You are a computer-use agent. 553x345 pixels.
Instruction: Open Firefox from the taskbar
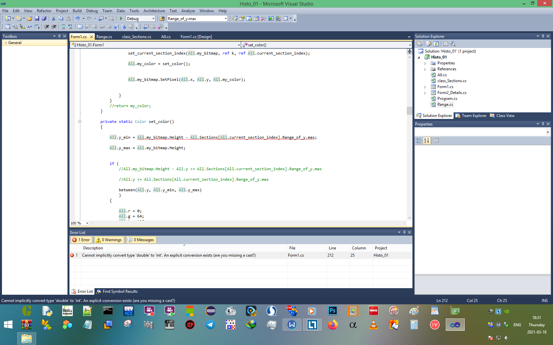(333, 325)
